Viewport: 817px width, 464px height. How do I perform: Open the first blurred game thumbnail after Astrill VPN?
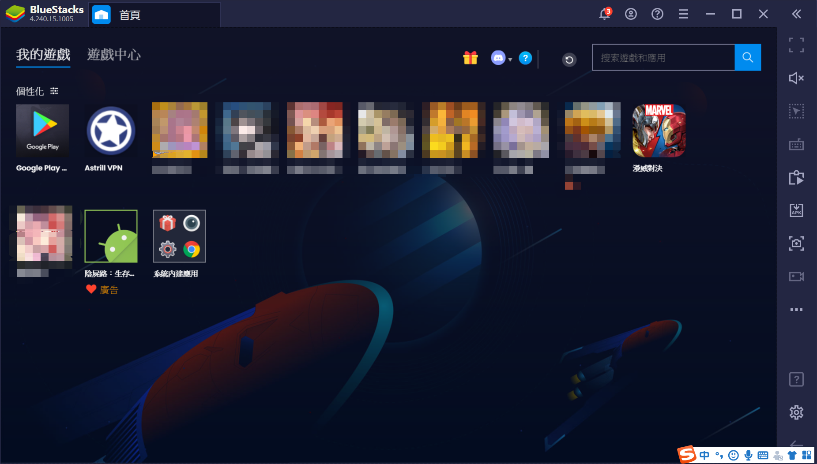click(179, 130)
